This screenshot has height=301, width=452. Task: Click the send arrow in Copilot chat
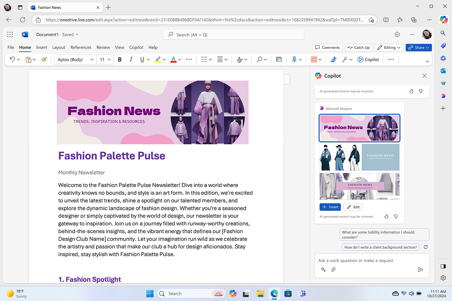point(421,269)
